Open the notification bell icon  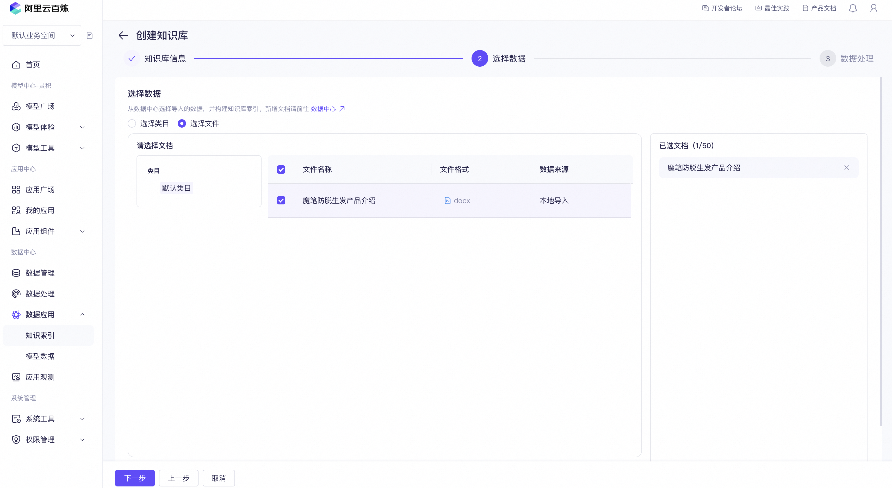(852, 8)
